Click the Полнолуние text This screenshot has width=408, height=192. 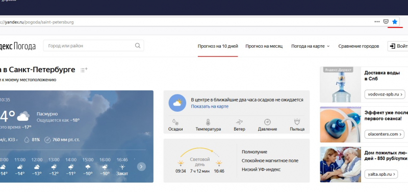point(254,152)
